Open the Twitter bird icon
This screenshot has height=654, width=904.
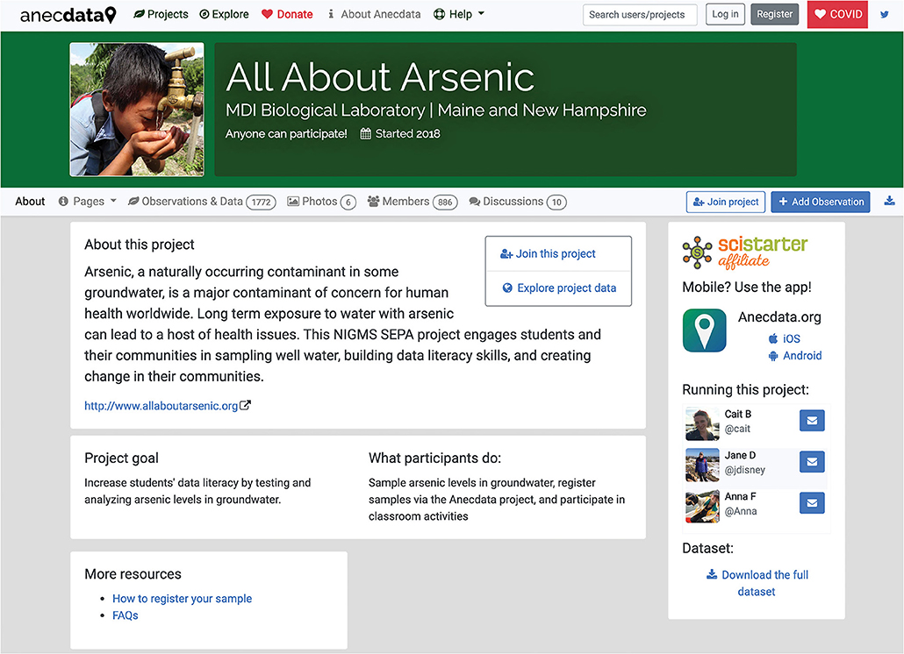coord(885,14)
